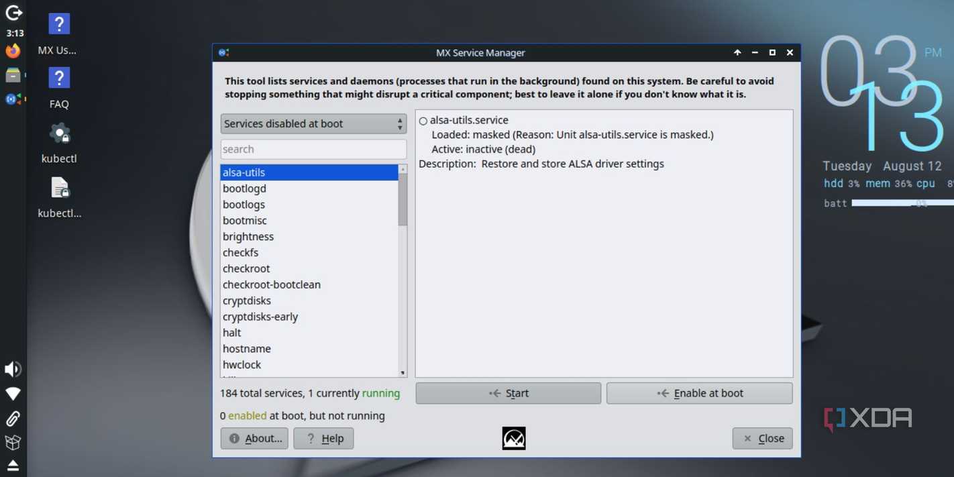Image resolution: width=954 pixels, height=477 pixels.
Task: Open the Services disabled at boot dropdown
Action: click(313, 123)
